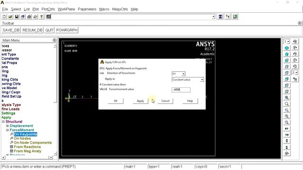
Task: Select From Reactions in Main Menu
Action: [x=27, y=147]
